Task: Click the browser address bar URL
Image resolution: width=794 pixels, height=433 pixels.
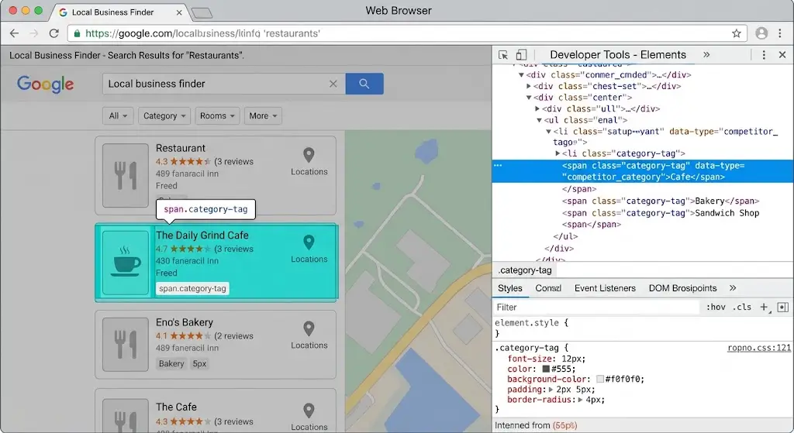Action: pos(202,33)
